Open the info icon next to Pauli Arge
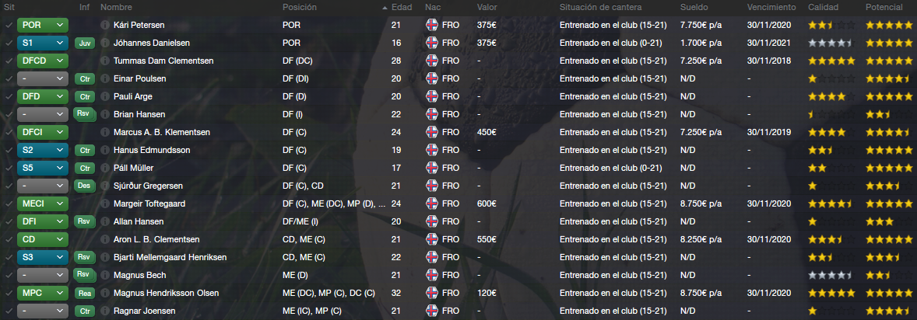917x320 pixels. (104, 96)
